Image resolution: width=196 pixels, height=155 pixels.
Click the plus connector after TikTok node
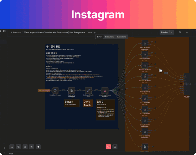[155, 42]
